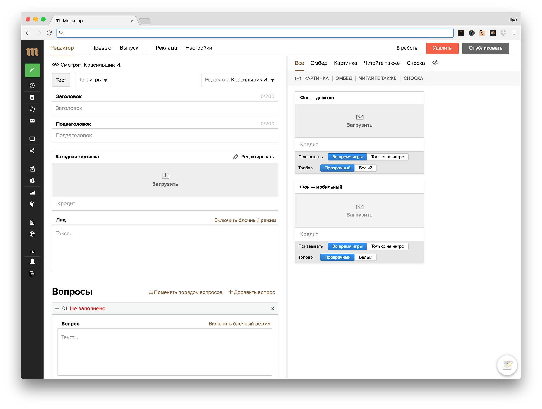Screen dimensions: 542x409
Task: Open the share icon in sidebar
Action: pyautogui.click(x=32, y=151)
